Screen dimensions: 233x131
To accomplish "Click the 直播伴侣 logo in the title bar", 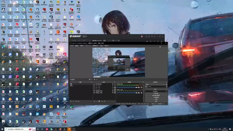I will pyautogui.click(x=75, y=36).
